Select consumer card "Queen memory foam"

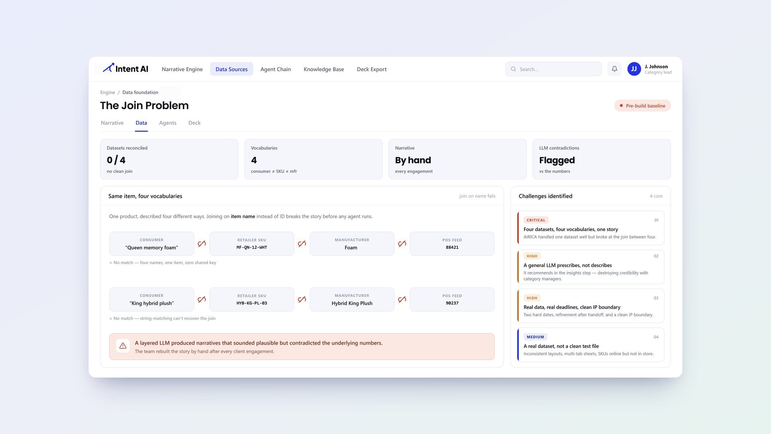pos(151,244)
